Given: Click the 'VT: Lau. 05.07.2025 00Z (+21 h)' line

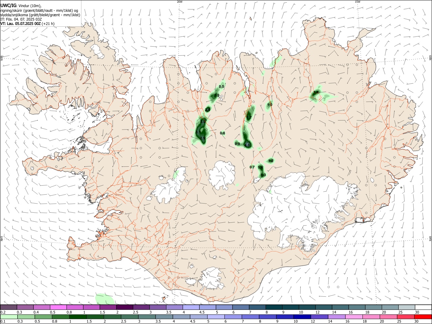Looking at the screenshot, I should point(27,24).
